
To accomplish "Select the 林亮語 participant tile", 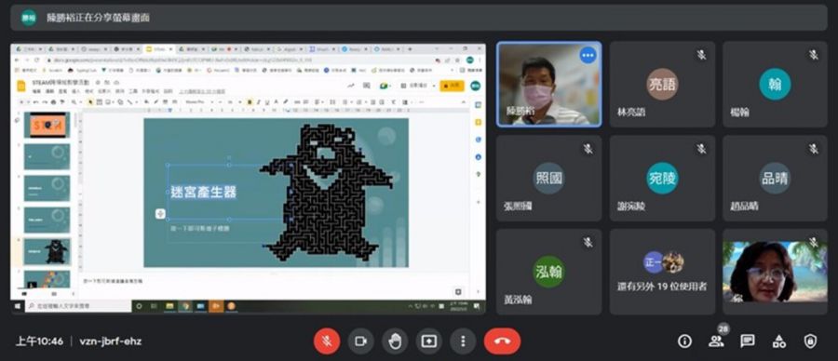I will [x=662, y=85].
